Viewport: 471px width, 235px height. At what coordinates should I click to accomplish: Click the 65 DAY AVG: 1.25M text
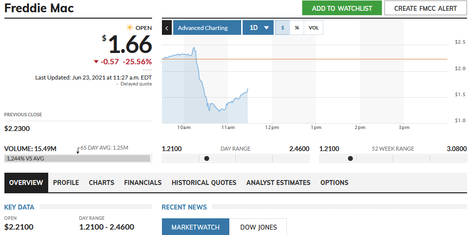(x=104, y=148)
